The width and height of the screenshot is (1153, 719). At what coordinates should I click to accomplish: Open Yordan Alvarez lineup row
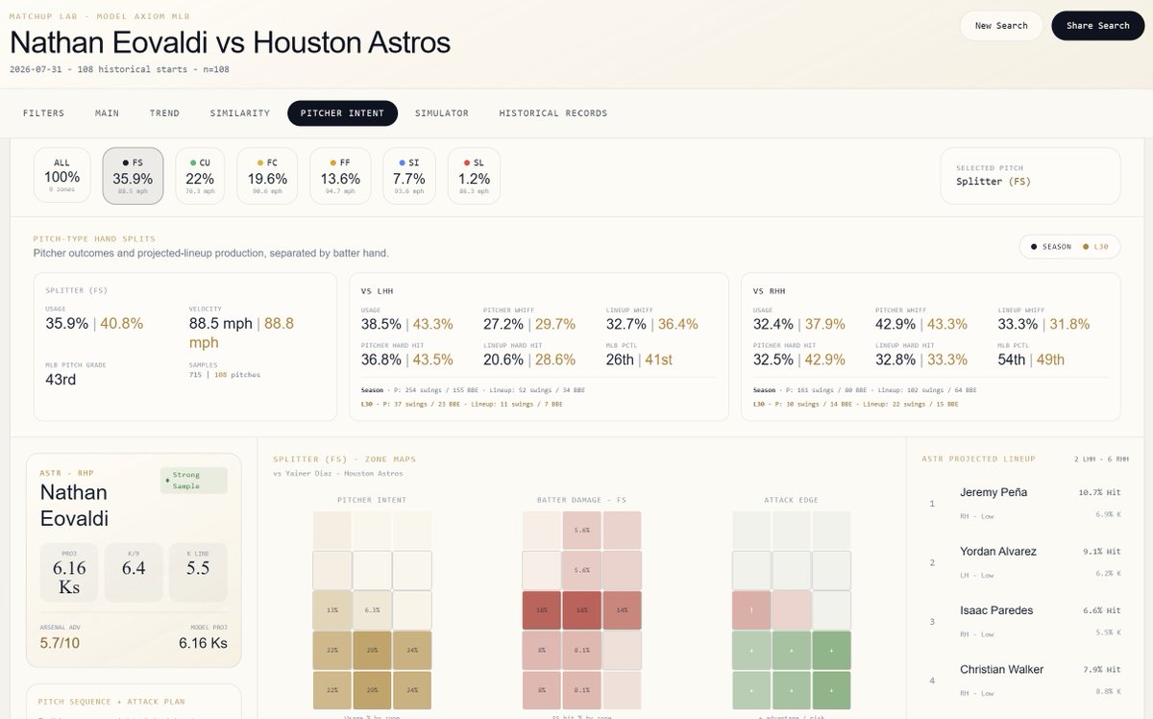coord(1024,562)
